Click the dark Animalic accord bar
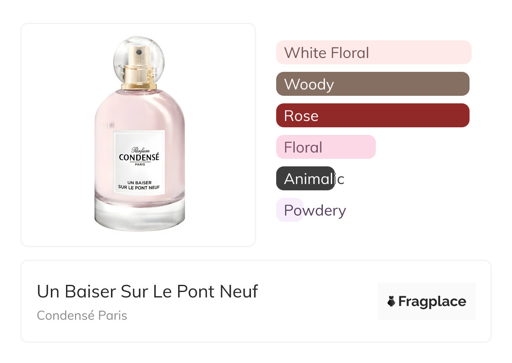This screenshot has width=512, height=363. (306, 179)
